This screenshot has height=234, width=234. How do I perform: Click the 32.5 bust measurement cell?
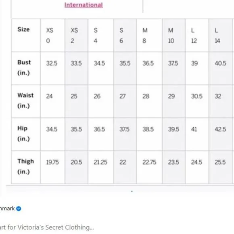point(52,68)
